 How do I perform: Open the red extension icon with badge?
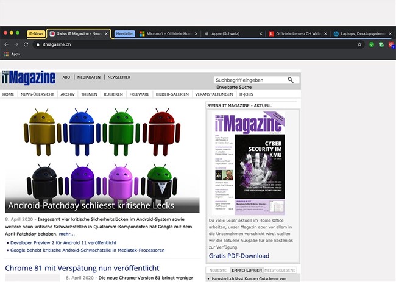pos(391,45)
